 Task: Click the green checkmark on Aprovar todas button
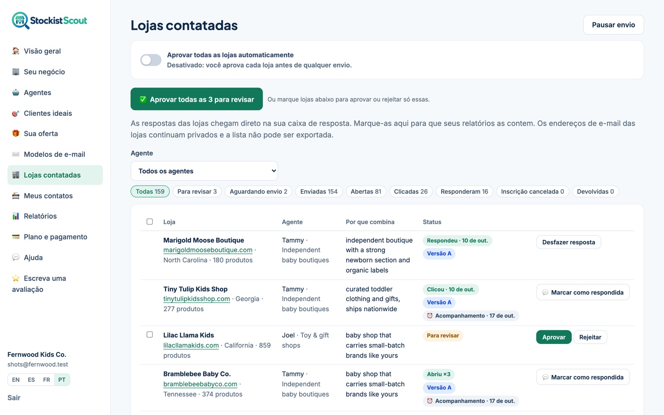click(x=143, y=100)
